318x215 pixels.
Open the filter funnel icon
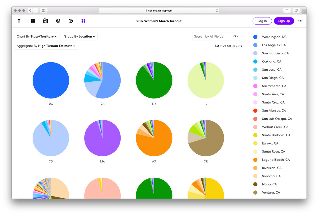(19, 21)
